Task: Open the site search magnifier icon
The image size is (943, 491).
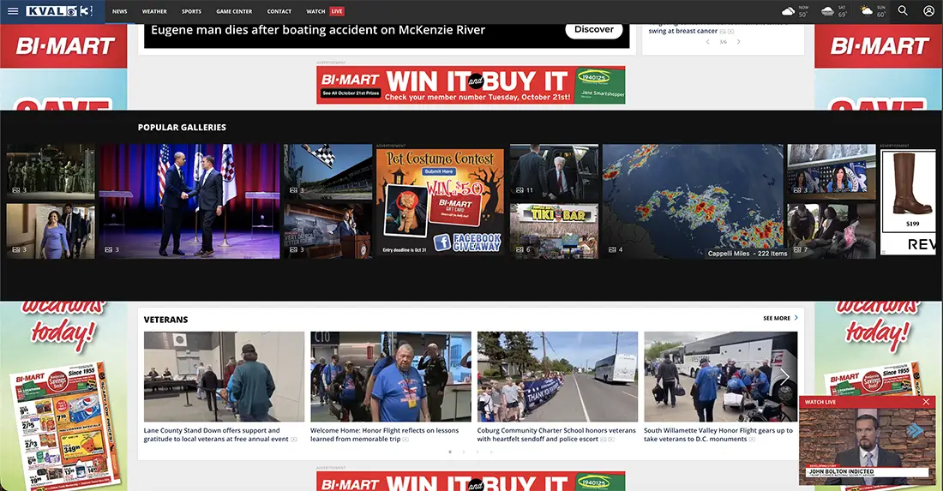Action: pyautogui.click(x=903, y=11)
